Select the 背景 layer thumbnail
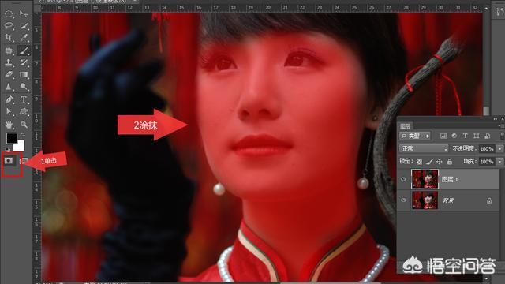Screen dimensions: 505x284 click(x=425, y=200)
